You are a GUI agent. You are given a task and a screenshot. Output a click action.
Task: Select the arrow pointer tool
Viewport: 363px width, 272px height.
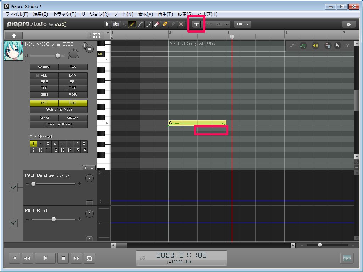pos(107,24)
